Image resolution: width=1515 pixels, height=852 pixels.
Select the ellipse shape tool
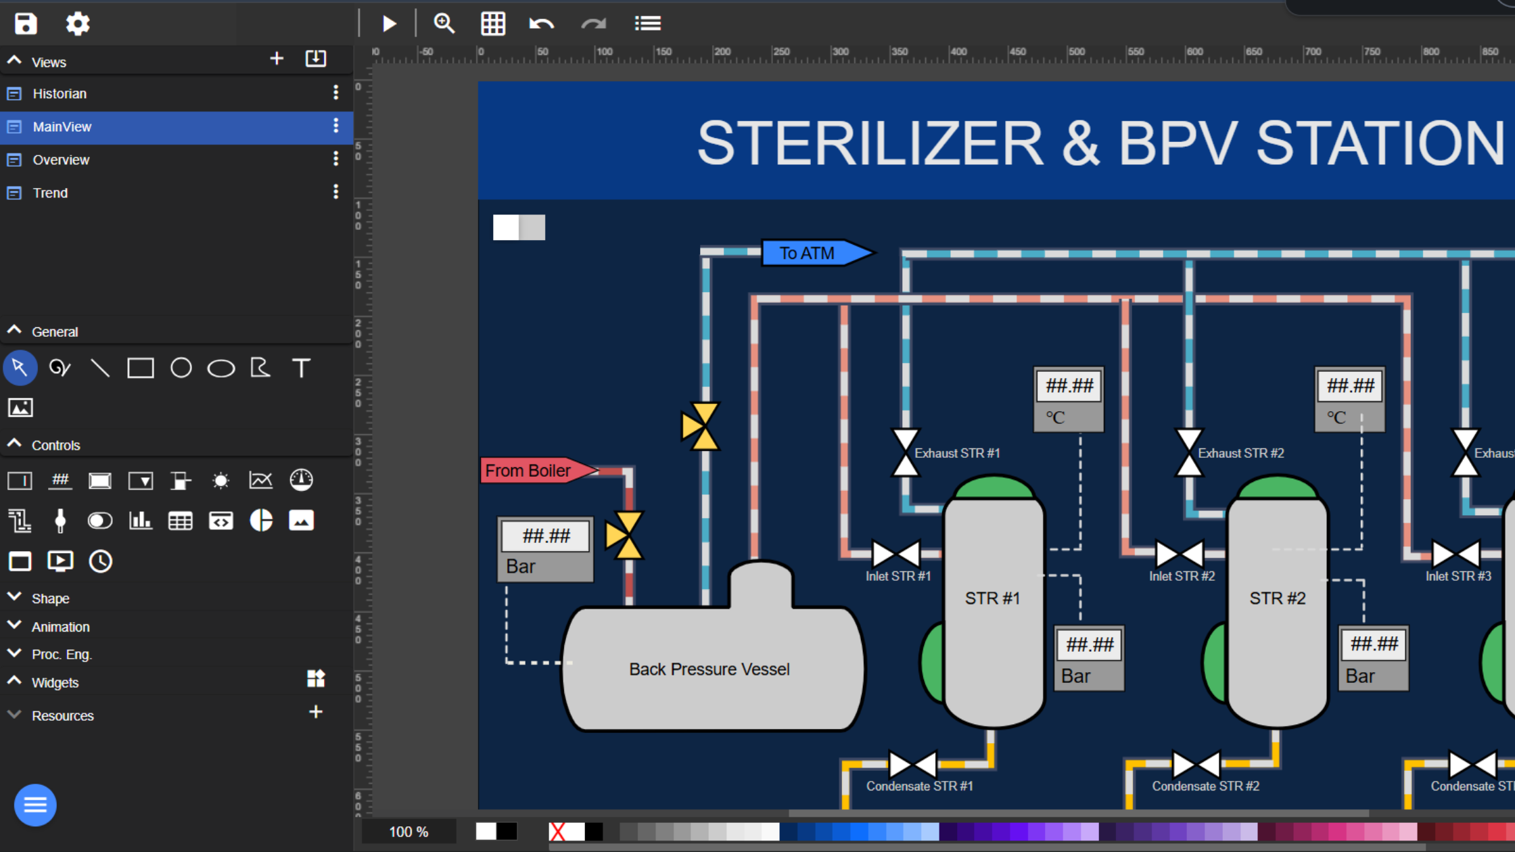click(x=220, y=367)
